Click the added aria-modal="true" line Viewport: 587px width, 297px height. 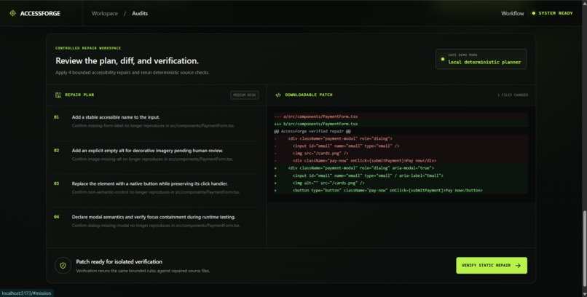(x=401, y=168)
